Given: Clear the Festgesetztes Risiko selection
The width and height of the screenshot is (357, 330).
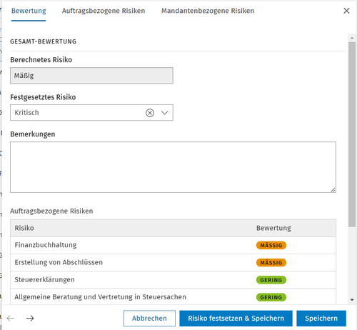Looking at the screenshot, I should click(x=150, y=113).
